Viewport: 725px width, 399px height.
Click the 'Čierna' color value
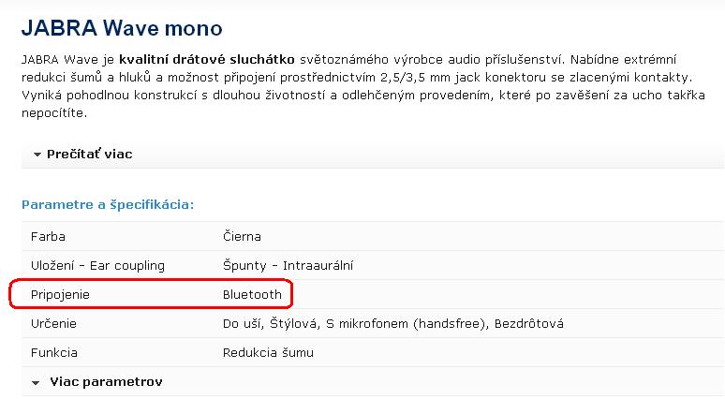[x=242, y=236]
